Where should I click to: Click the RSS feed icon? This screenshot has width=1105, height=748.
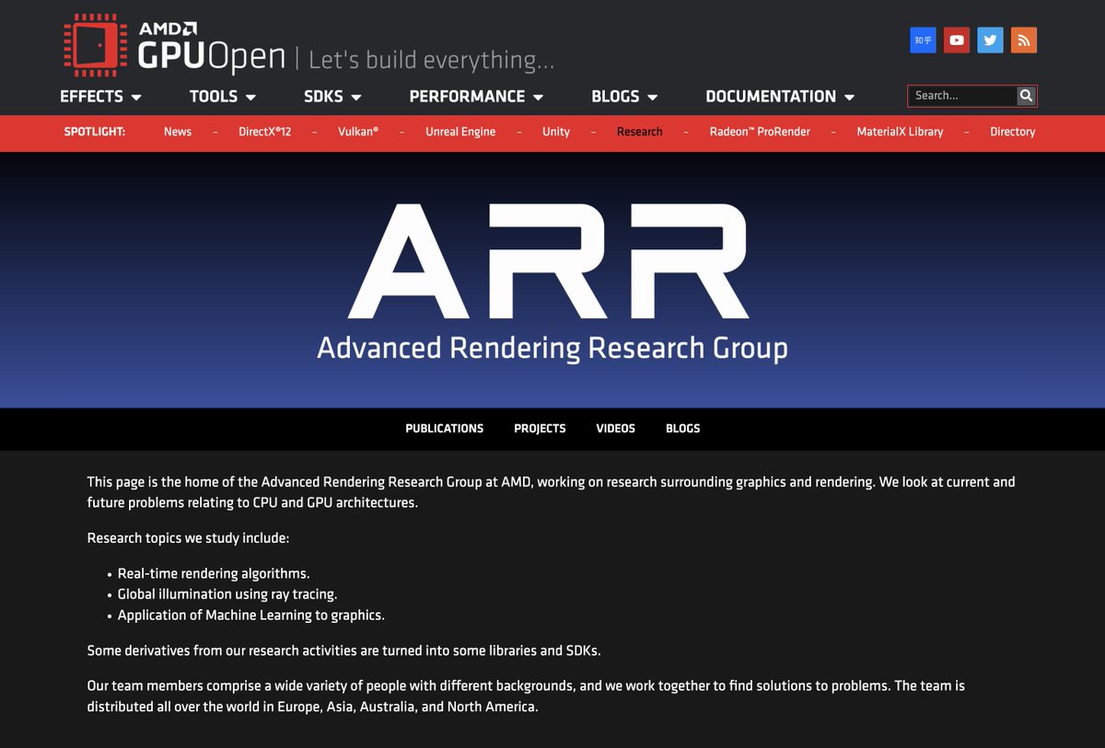(1023, 40)
